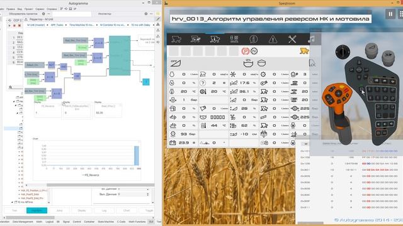Adjust the Вых. Данные stepper arrows
The image size is (403, 226).
(147, 195)
